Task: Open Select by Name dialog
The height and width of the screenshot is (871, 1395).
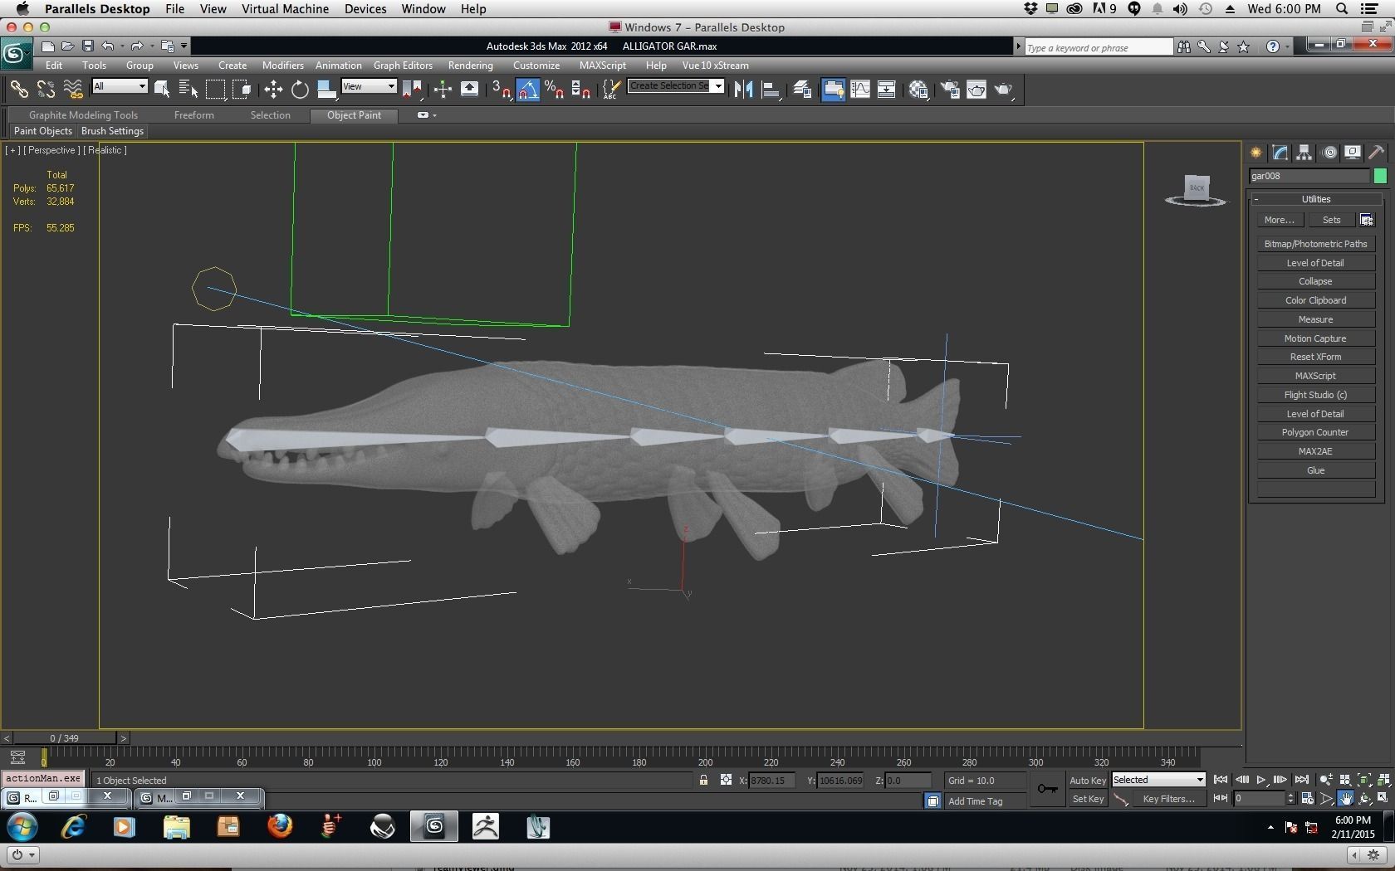Action: click(188, 89)
